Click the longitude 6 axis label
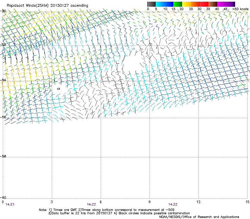The image size is (250, 219). pos(101,202)
